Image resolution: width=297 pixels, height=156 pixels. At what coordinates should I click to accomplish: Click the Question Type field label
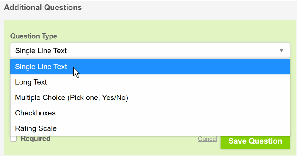click(x=34, y=36)
